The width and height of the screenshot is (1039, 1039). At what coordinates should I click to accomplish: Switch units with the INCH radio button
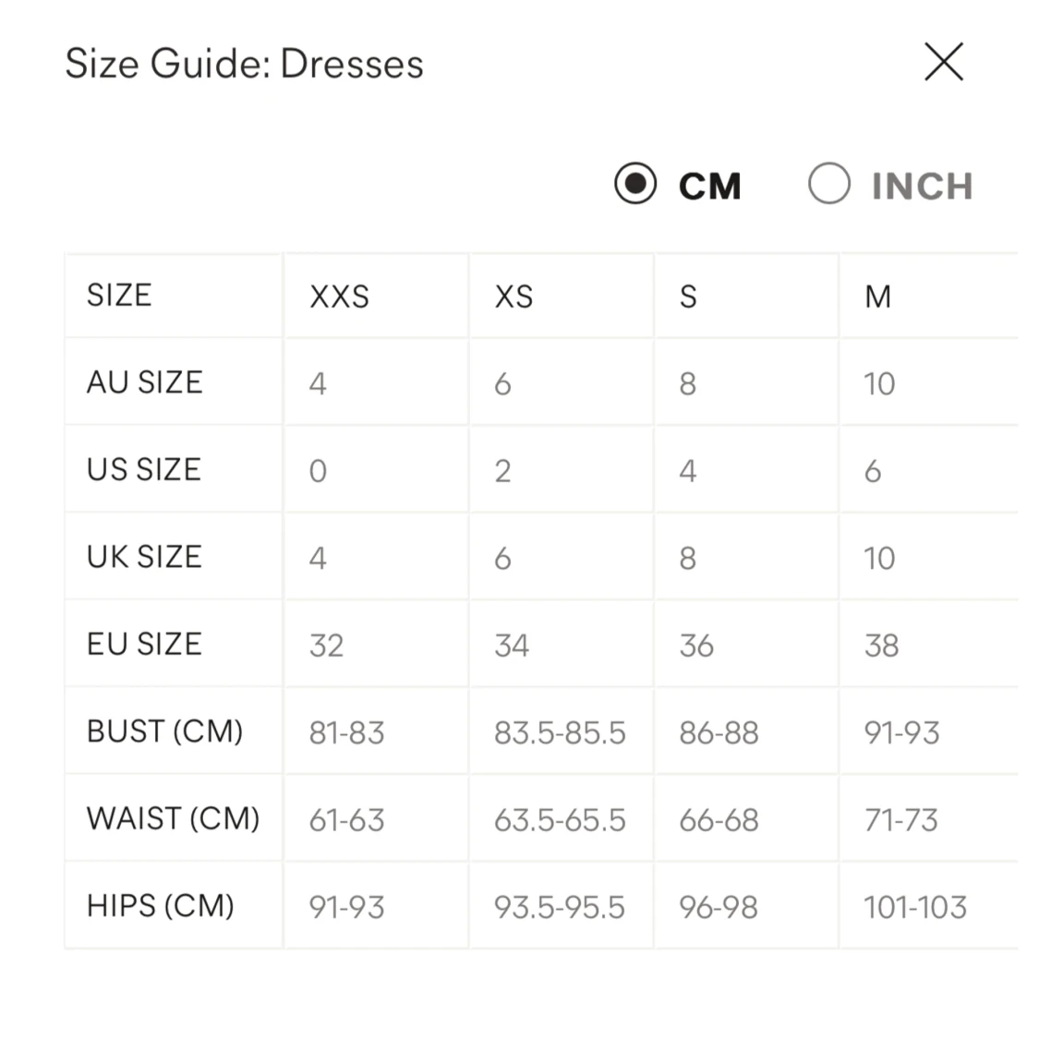[x=828, y=184]
